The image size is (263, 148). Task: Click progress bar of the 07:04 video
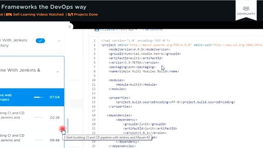pyautogui.click(x=38, y=97)
